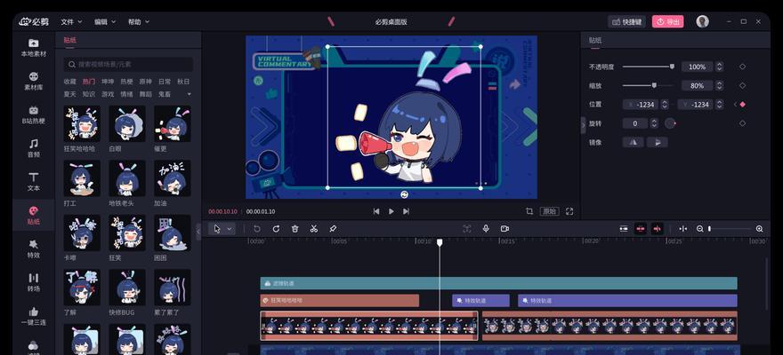Expand more sticker categories arrow
783x355 pixels.
(190, 93)
